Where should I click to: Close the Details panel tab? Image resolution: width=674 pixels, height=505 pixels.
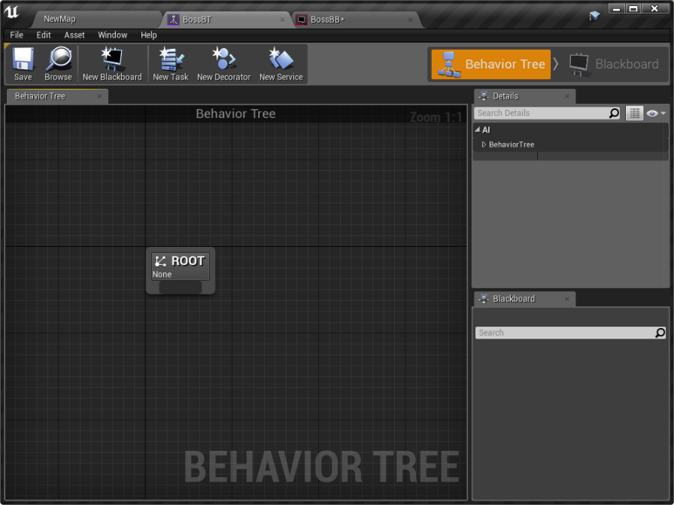coord(567,96)
